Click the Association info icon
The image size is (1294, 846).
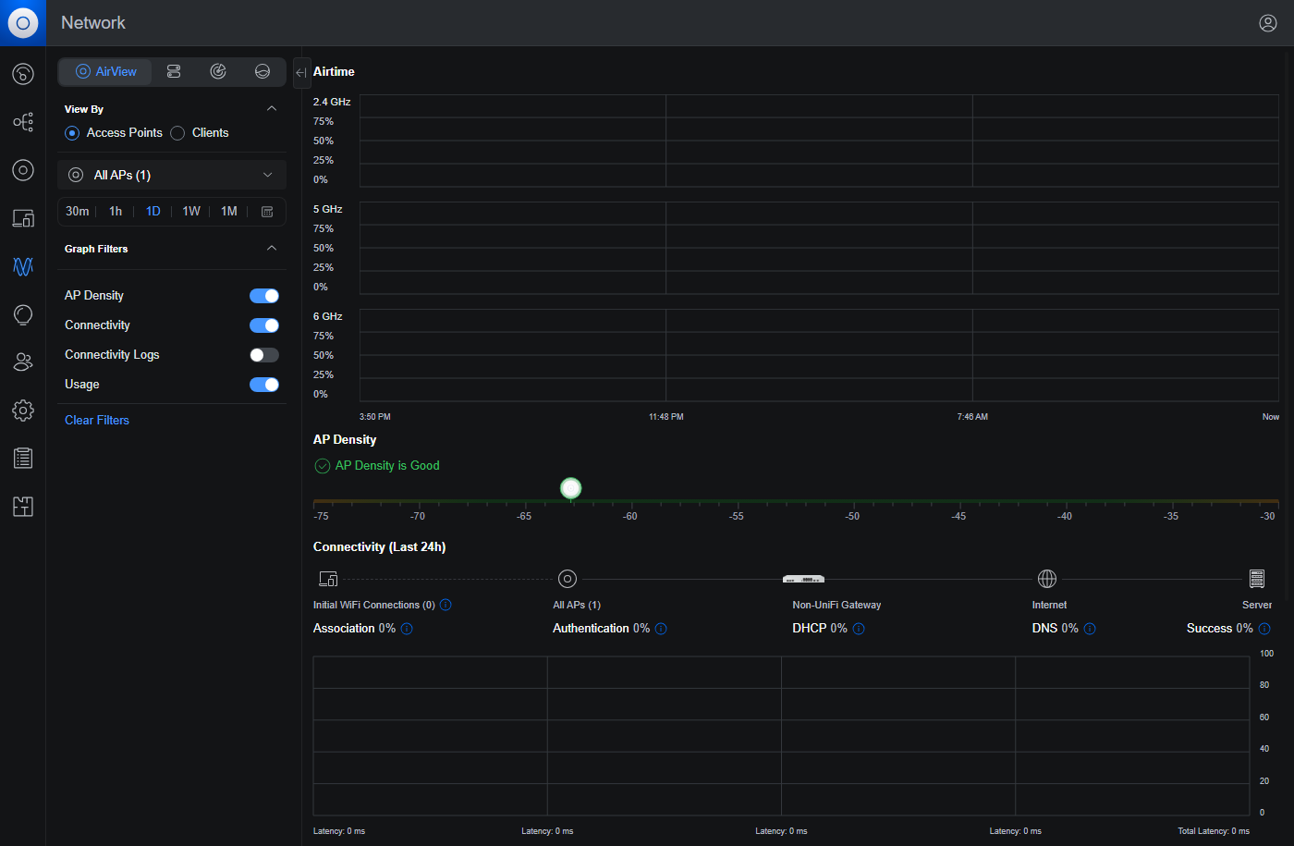407,629
